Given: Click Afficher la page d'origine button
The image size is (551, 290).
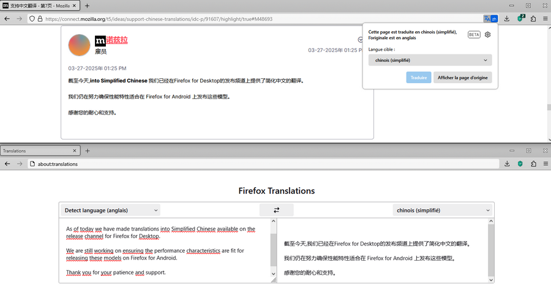Looking at the screenshot, I should [462, 78].
